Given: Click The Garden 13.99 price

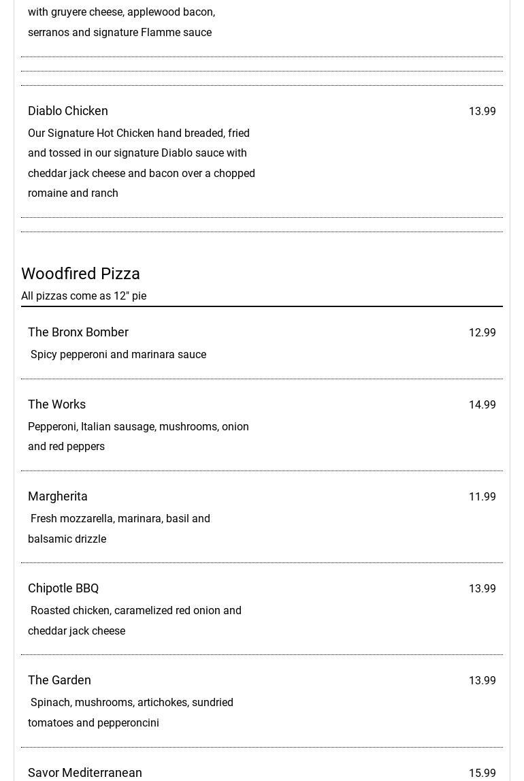Looking at the screenshot, I should coord(482,681).
